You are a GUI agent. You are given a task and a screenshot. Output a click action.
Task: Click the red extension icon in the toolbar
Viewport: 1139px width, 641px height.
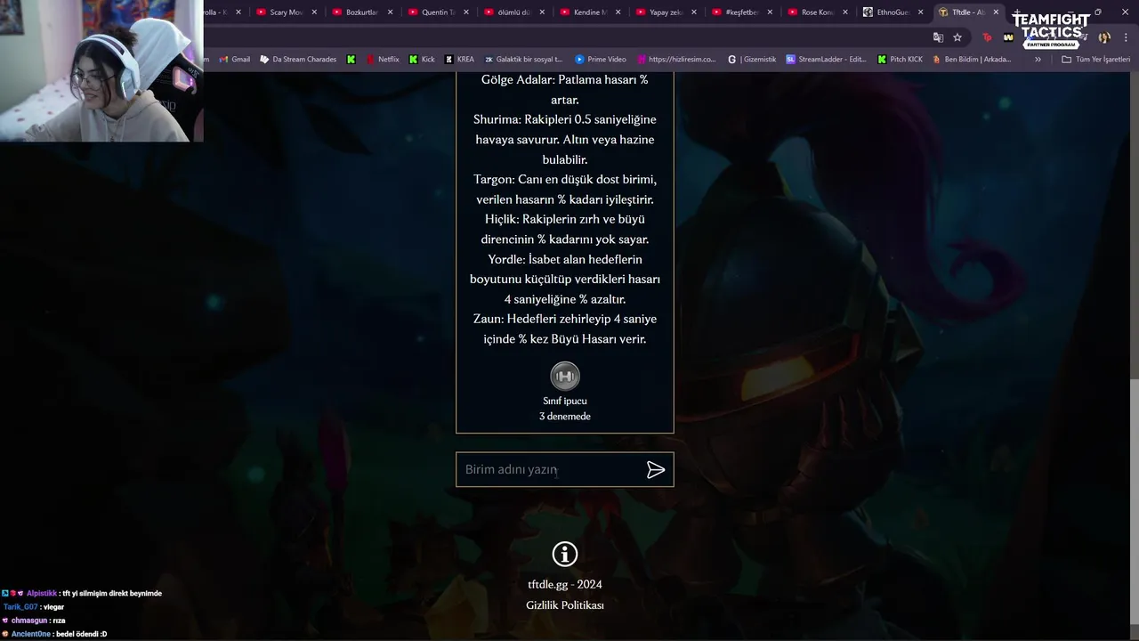click(987, 37)
